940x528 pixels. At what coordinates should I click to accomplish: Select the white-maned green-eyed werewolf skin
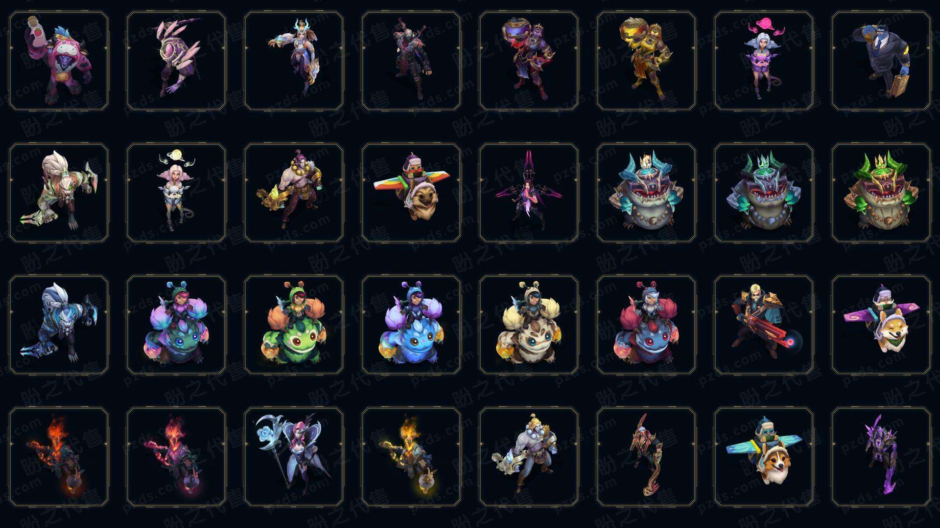pos(59,193)
